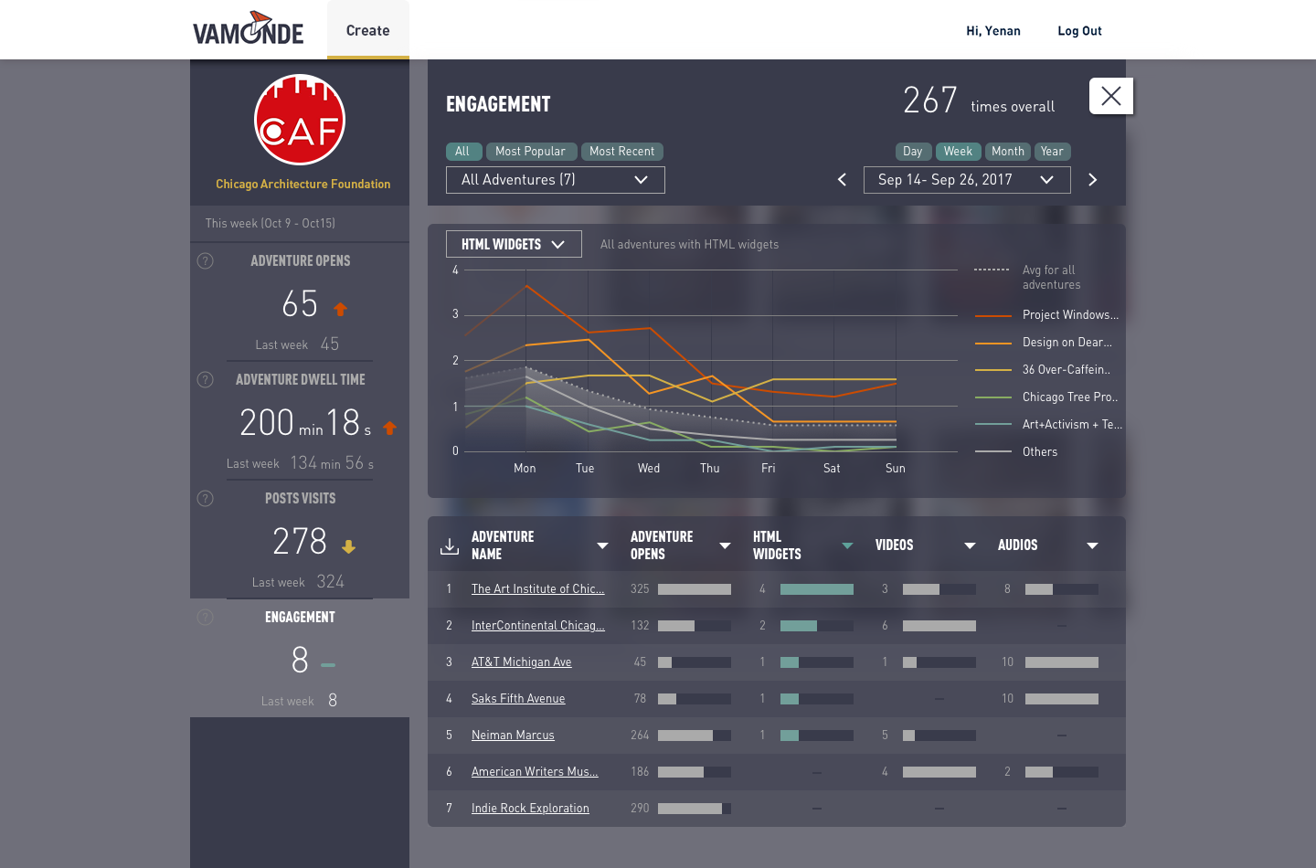This screenshot has width=1316, height=868.
Task: Select the Adventure Dwell Time panel
Action: pos(300,420)
